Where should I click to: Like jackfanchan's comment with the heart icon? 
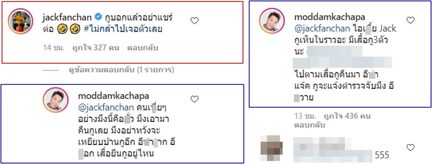point(195,21)
